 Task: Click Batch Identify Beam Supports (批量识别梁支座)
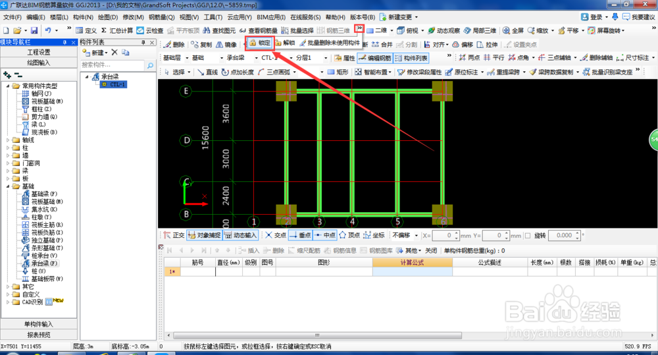[607, 72]
